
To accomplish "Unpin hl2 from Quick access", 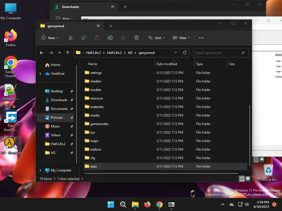I will pyautogui.click(x=72, y=153).
